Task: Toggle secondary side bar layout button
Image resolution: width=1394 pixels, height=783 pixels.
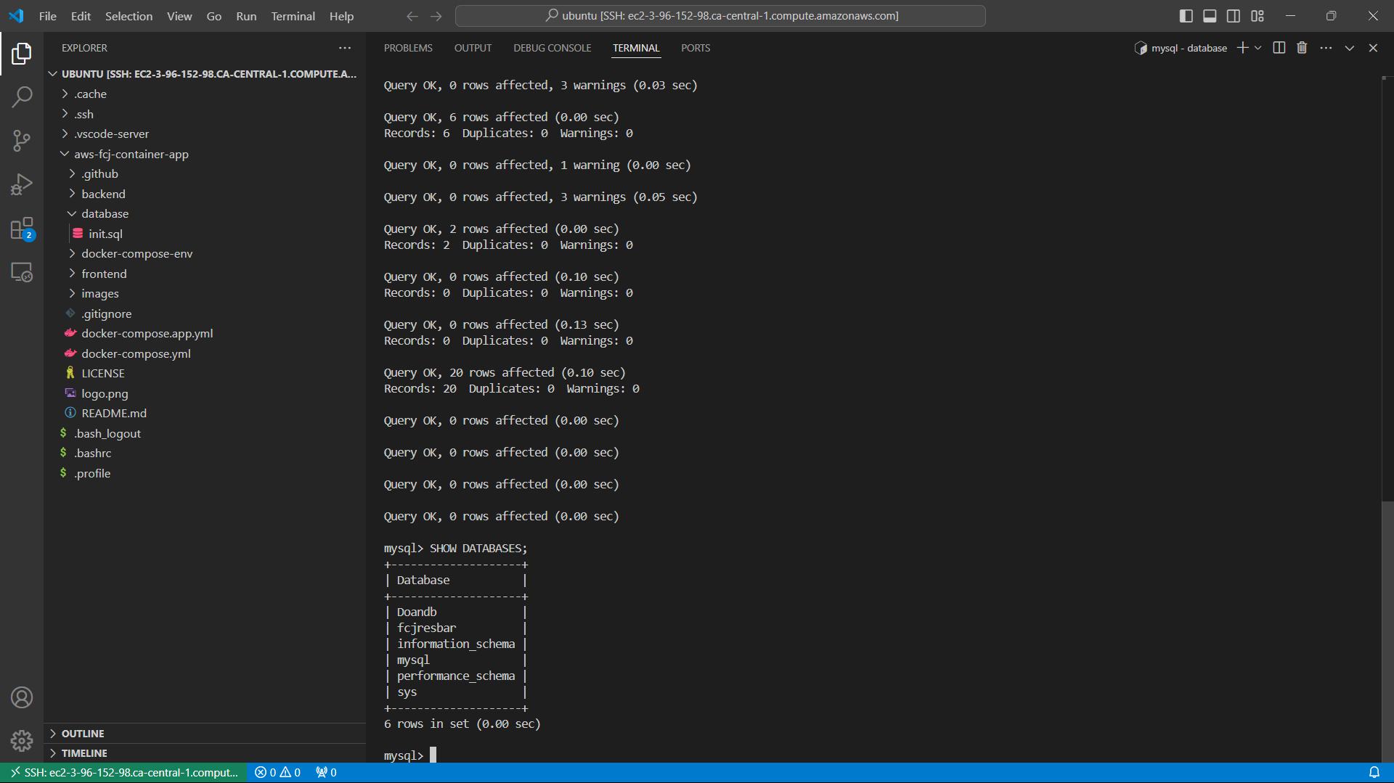Action: 1234,16
